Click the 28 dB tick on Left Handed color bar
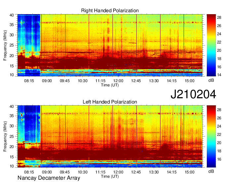 pyautogui.click(x=219, y=110)
